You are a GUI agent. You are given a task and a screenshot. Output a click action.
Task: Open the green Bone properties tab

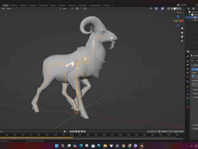[187, 102]
